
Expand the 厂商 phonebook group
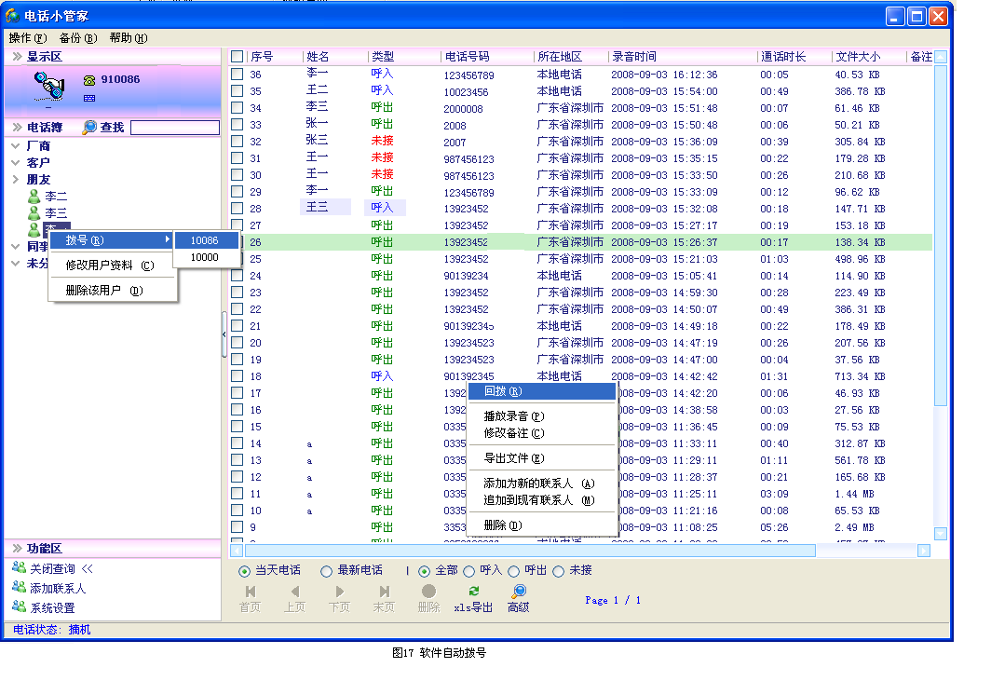pyautogui.click(x=16, y=146)
